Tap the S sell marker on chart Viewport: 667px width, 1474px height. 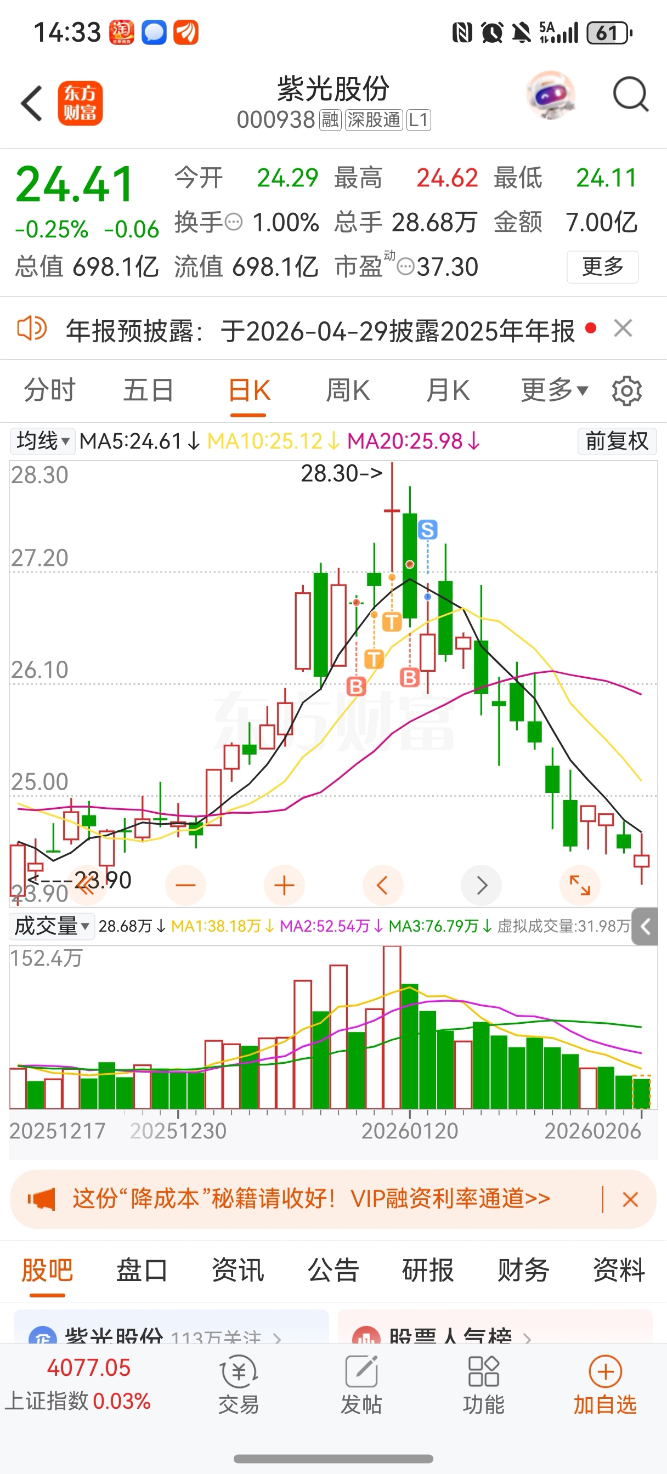pyautogui.click(x=428, y=530)
